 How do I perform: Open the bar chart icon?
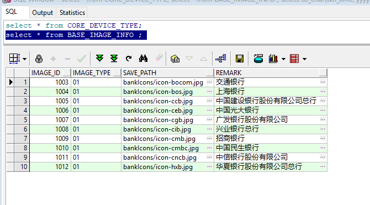(x=273, y=59)
